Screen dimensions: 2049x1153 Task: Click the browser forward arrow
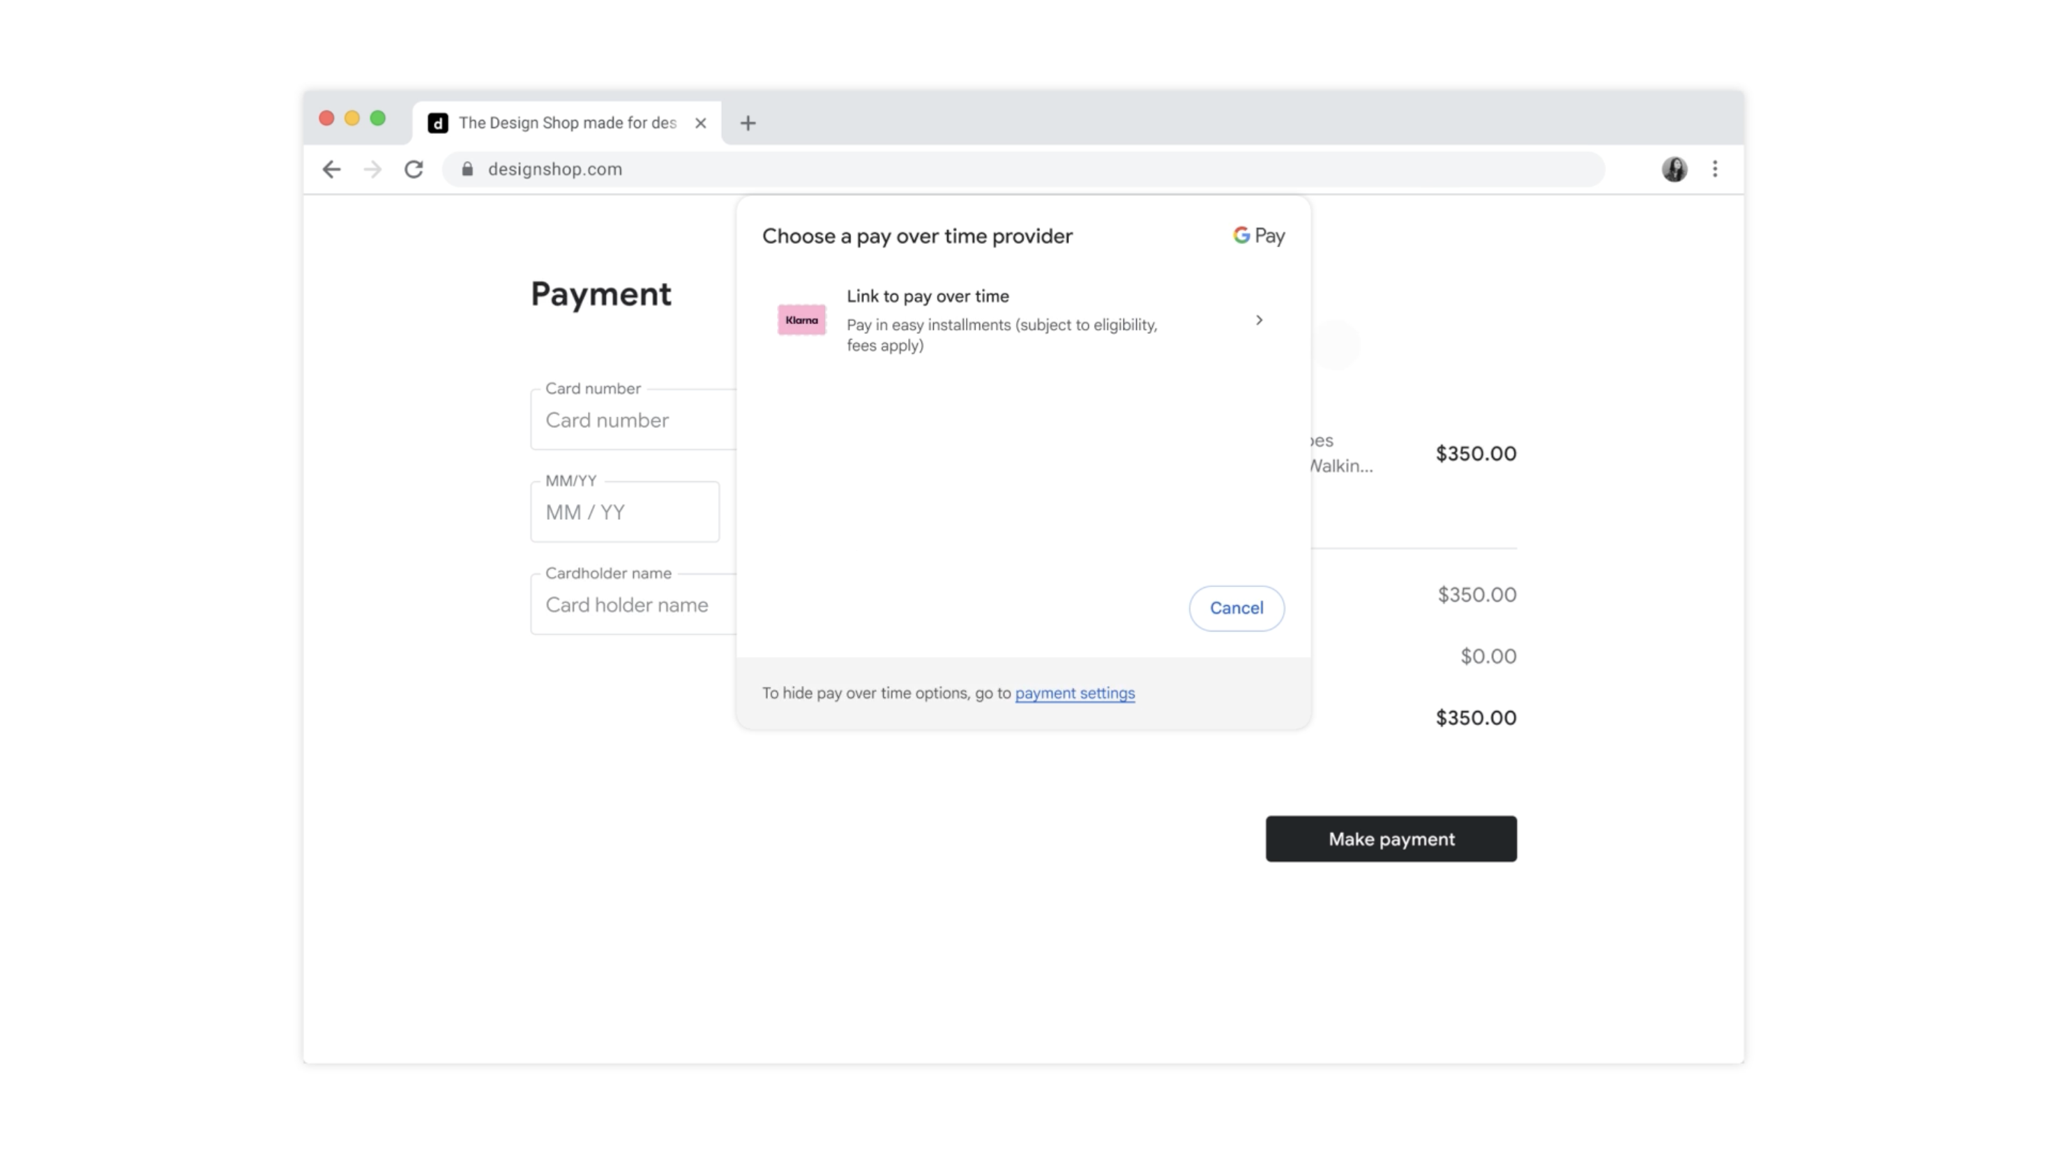[x=372, y=169]
